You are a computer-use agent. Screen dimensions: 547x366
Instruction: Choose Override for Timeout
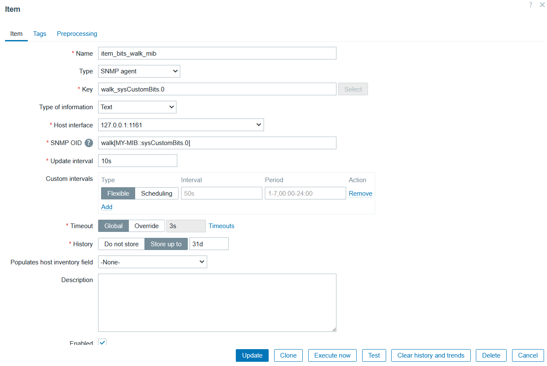click(146, 226)
